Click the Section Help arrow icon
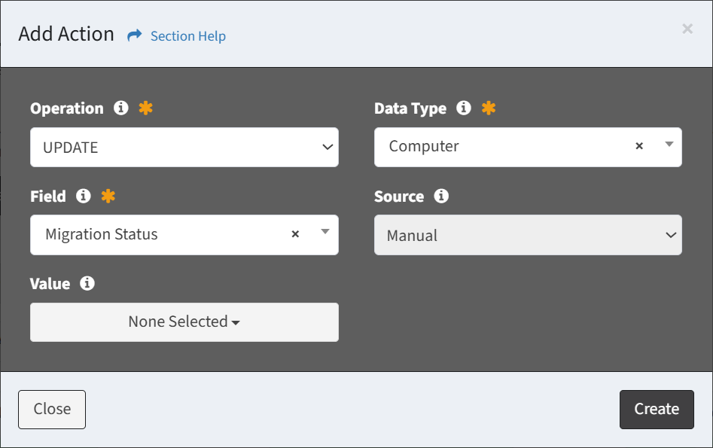Image resolution: width=713 pixels, height=448 pixels. 135,35
